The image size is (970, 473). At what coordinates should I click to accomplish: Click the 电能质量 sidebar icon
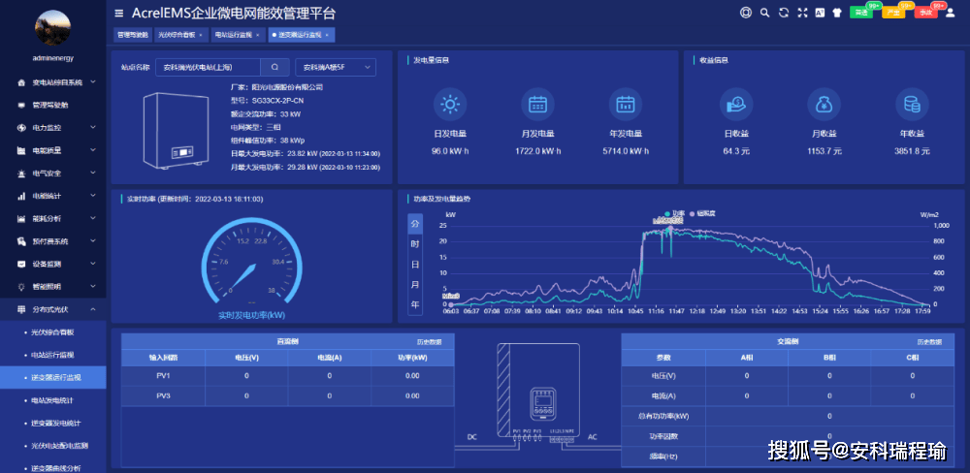click(x=21, y=150)
